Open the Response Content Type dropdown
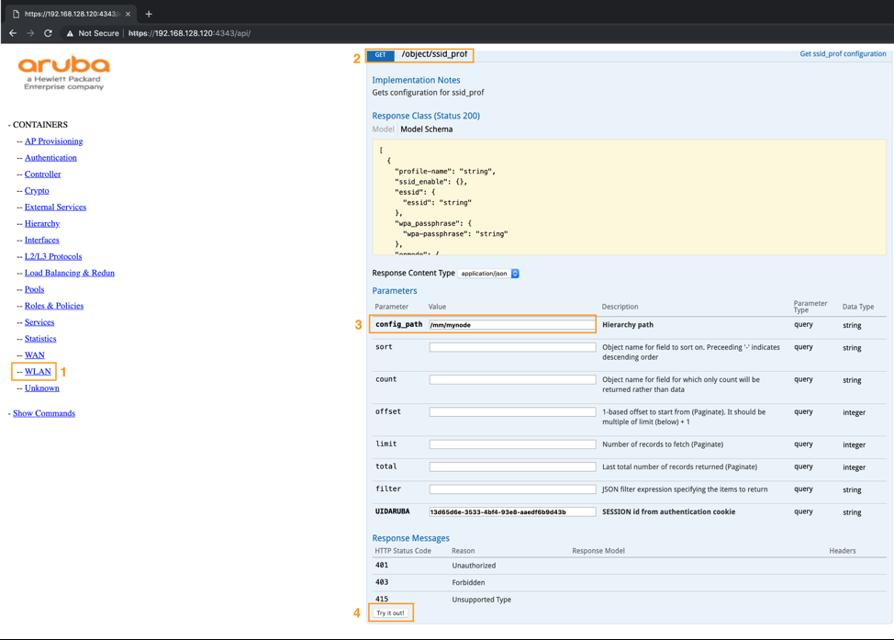The height and width of the screenshot is (640, 894). click(x=490, y=274)
